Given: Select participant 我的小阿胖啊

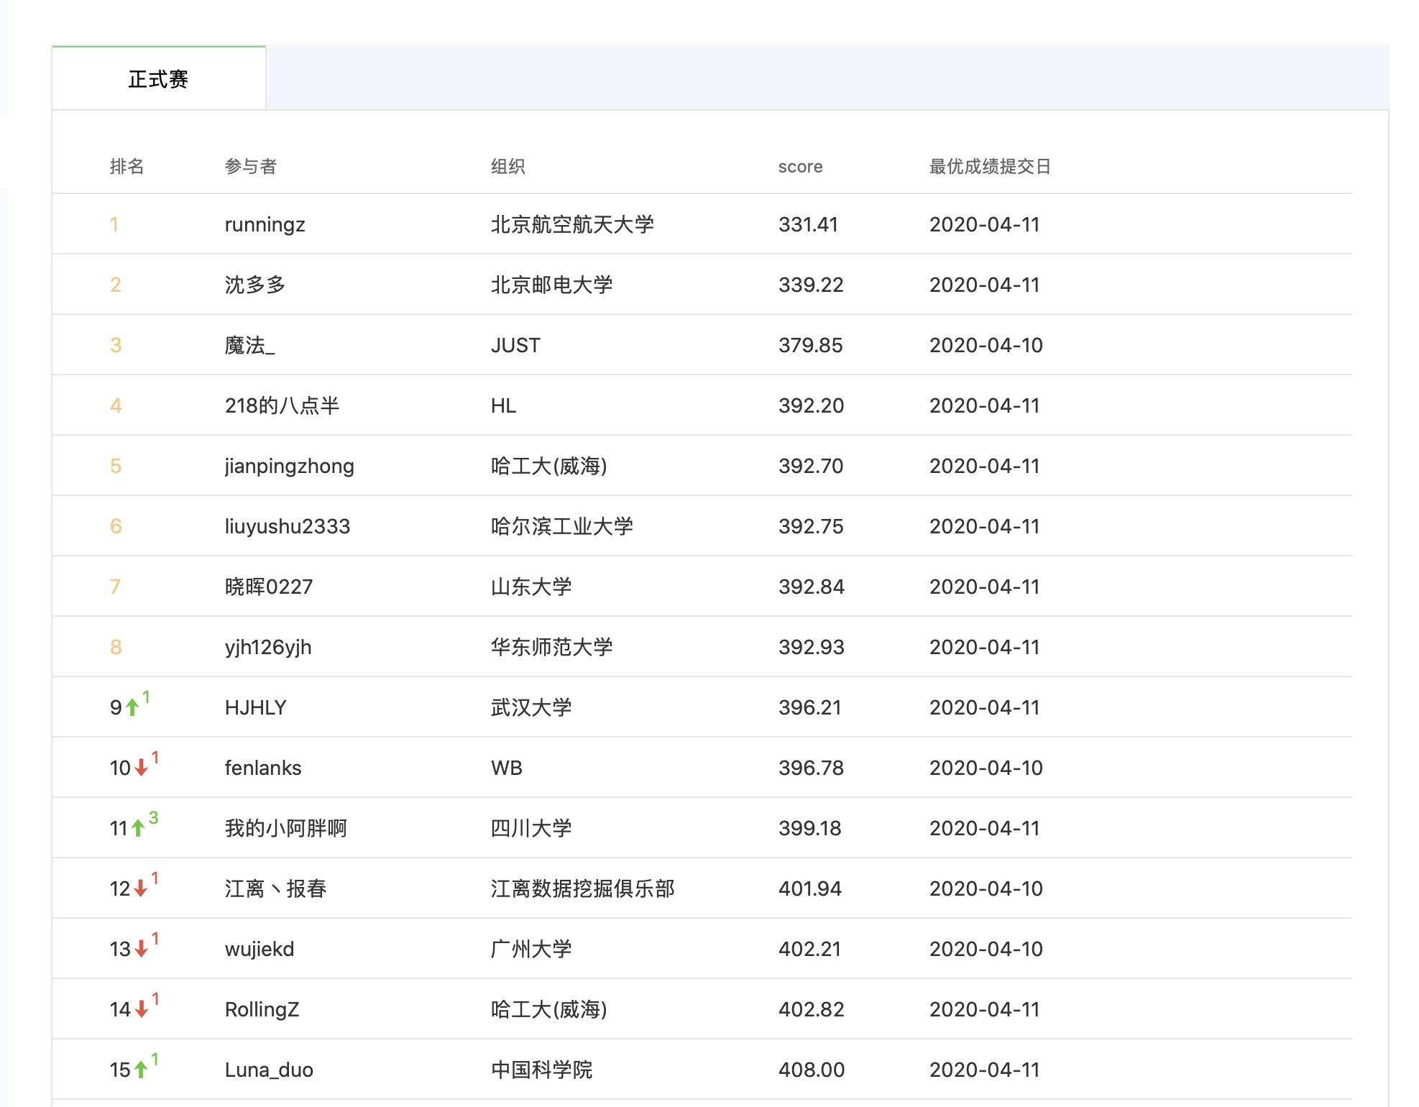Looking at the screenshot, I should (x=286, y=828).
